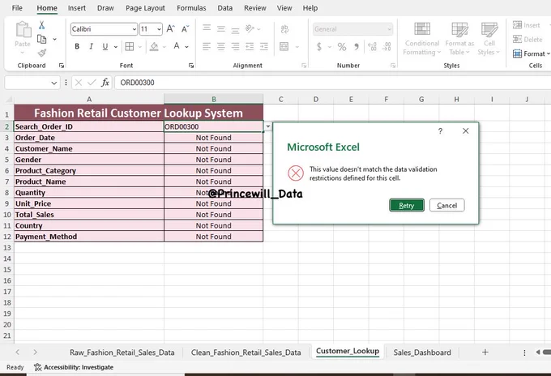Image resolution: width=551 pixels, height=376 pixels.
Task: Click the Cut scissors icon
Action: [x=42, y=25]
